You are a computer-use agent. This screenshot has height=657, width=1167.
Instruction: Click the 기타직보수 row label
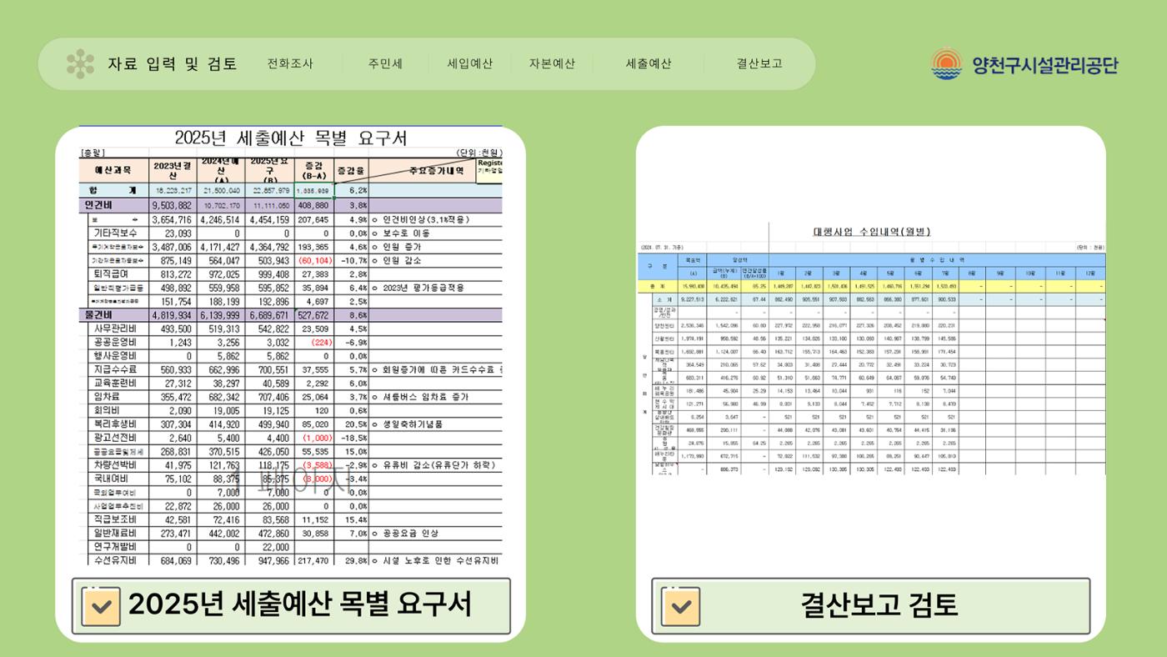point(117,233)
